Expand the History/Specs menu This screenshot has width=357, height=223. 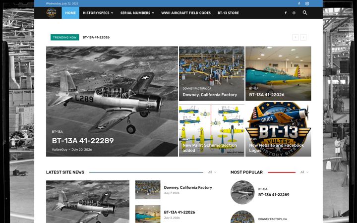(x=98, y=13)
